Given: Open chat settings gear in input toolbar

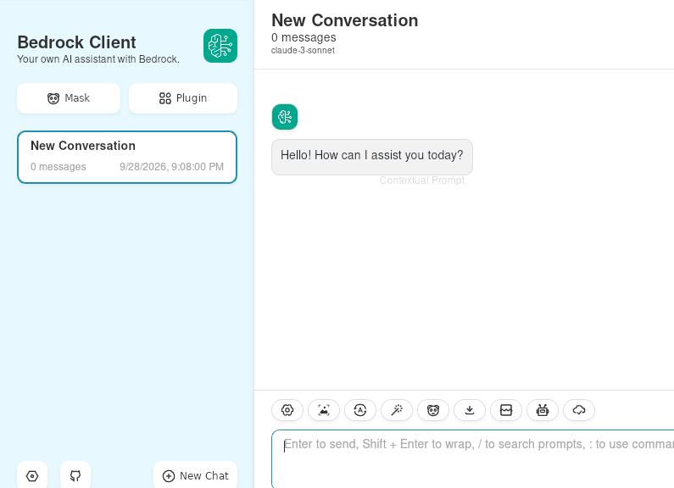Looking at the screenshot, I should click(x=287, y=410).
